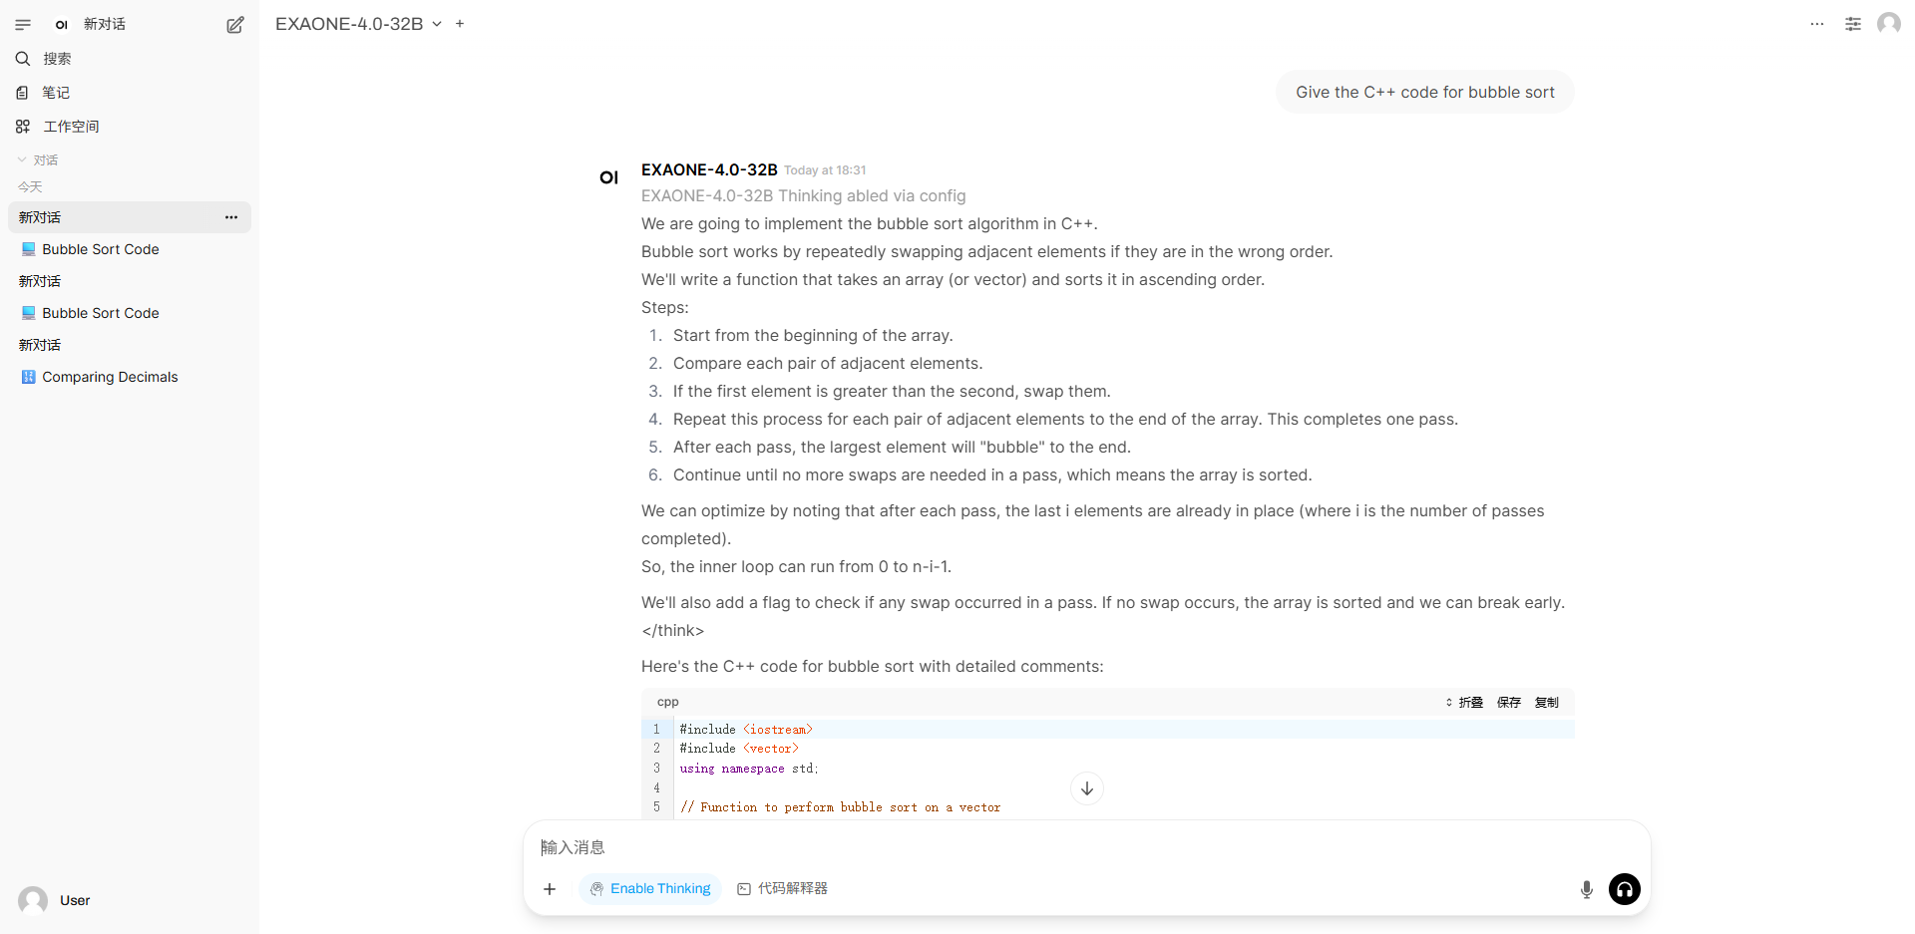Open the Workspace section in the sidebar
The image size is (1915, 934).
click(71, 127)
